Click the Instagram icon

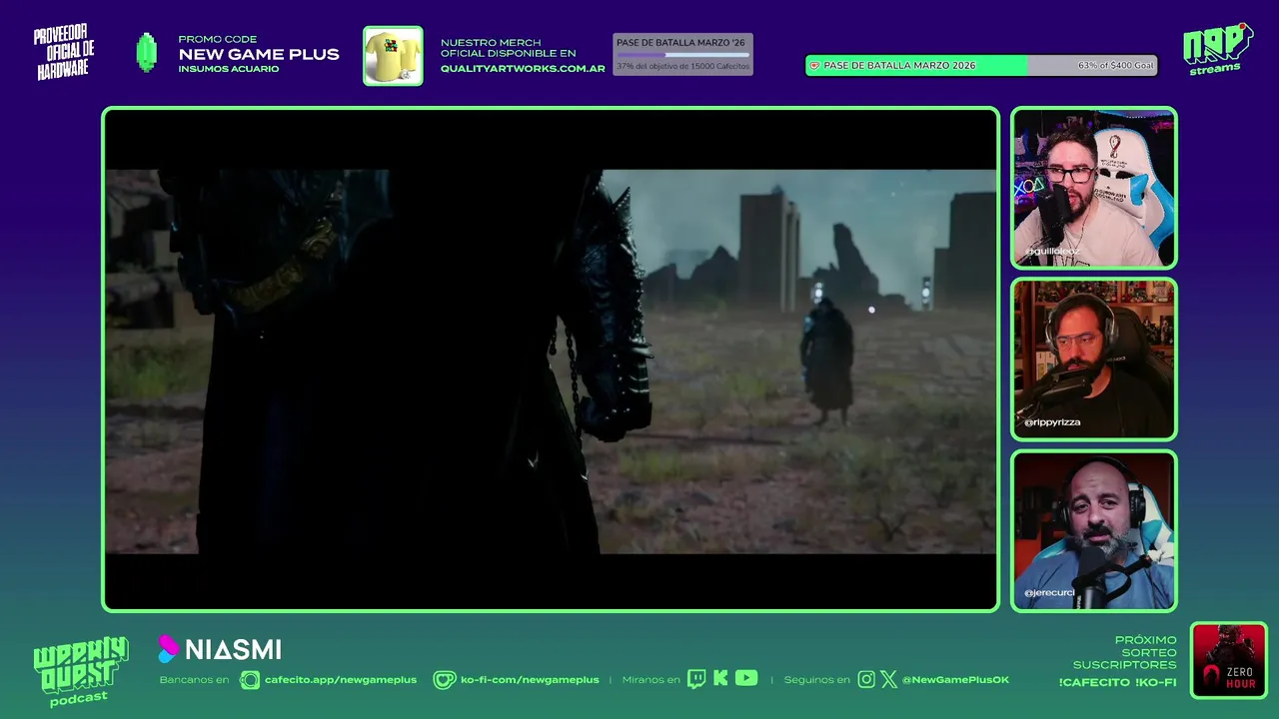(866, 680)
